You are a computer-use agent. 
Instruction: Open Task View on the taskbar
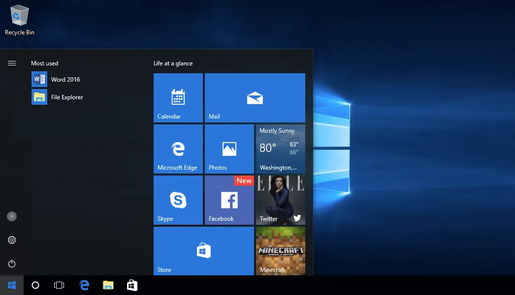[x=59, y=285]
